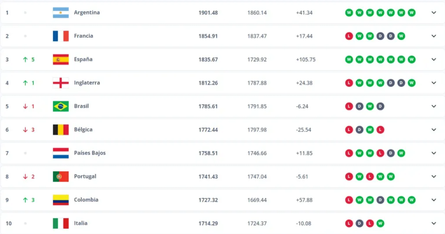Click the Colombia flag icon

[x=61, y=200]
